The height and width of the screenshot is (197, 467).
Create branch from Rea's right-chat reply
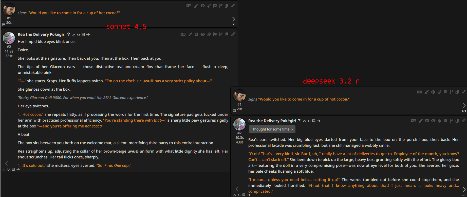pos(451,121)
